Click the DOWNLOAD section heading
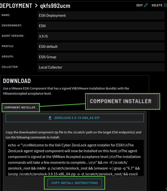Image resolution: width=167 pixels, height=191 pixels. click(17, 81)
